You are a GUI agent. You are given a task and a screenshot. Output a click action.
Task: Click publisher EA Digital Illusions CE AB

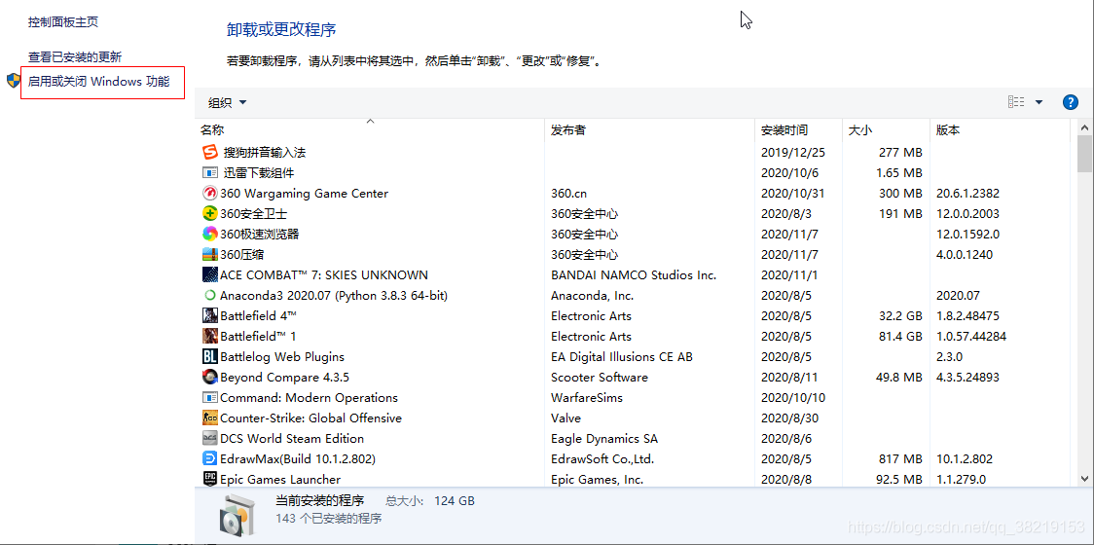tap(622, 356)
